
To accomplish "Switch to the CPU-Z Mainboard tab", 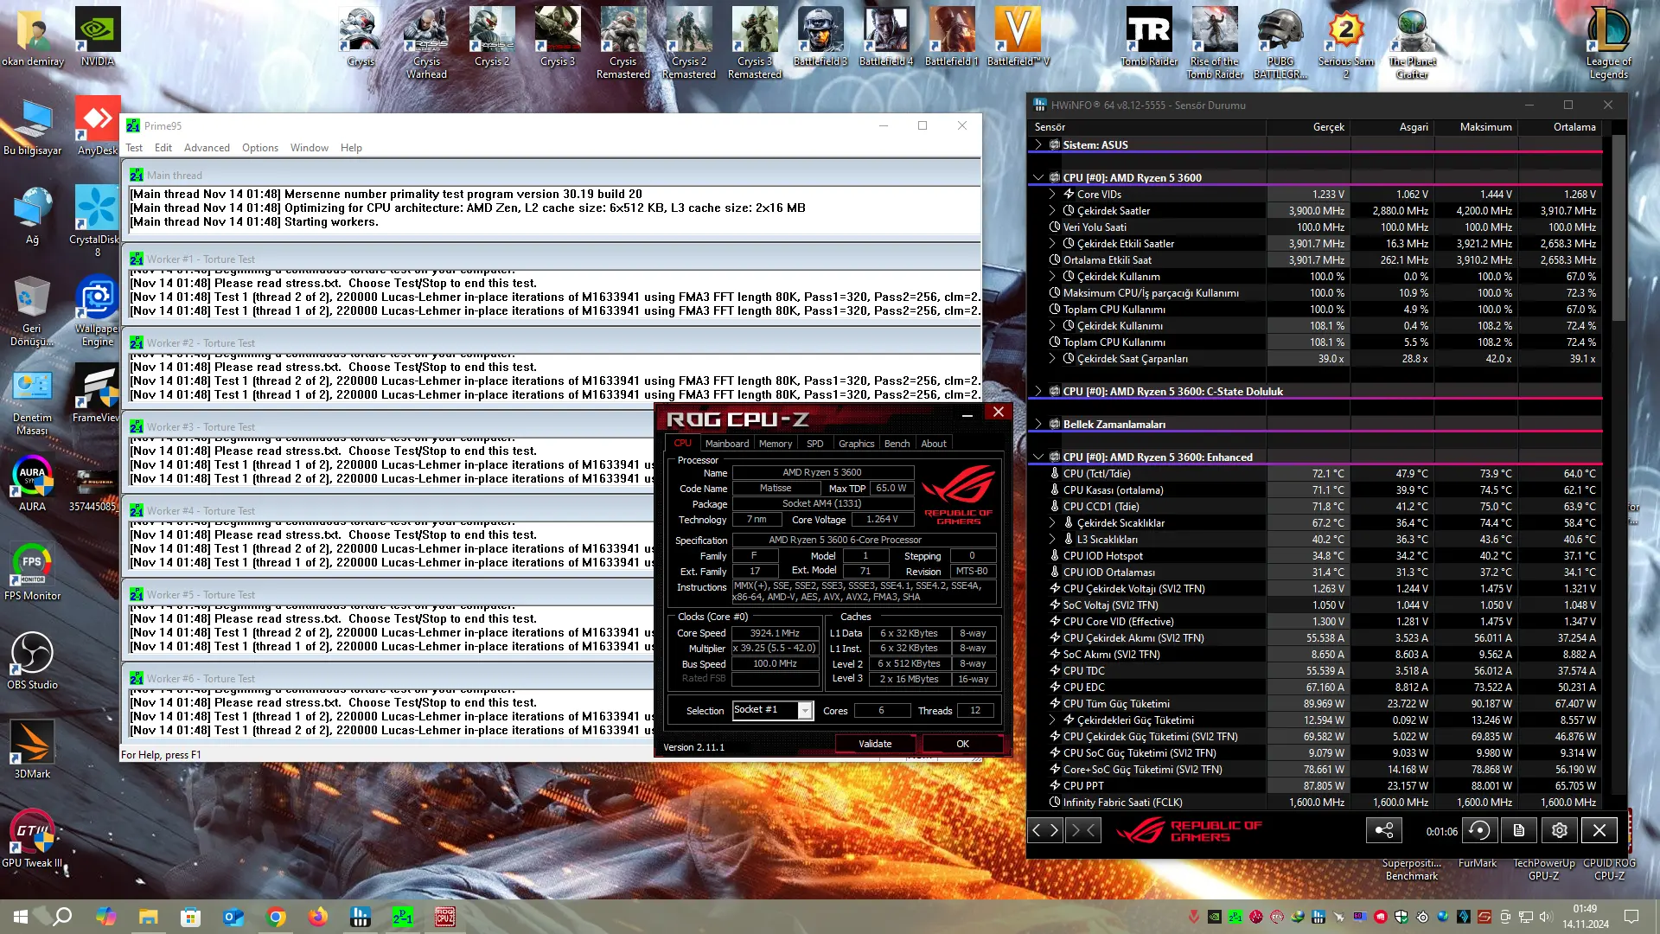I will tap(727, 444).
